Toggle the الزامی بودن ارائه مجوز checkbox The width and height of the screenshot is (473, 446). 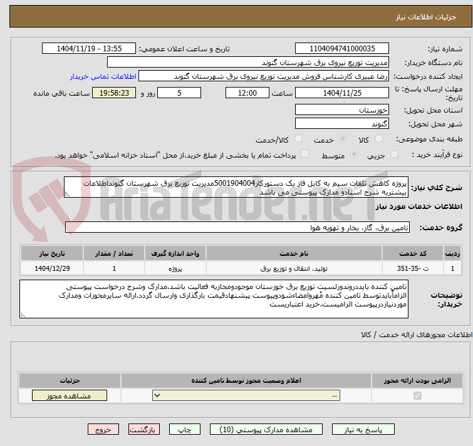[x=417, y=396]
